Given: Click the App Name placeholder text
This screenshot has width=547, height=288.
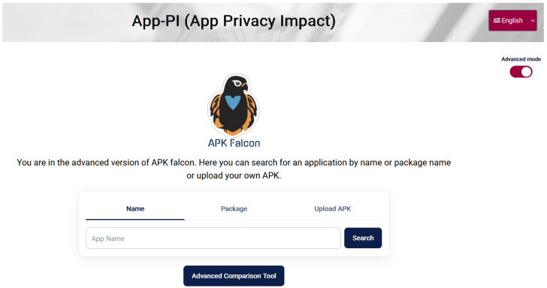Looking at the screenshot, I should click(x=107, y=238).
